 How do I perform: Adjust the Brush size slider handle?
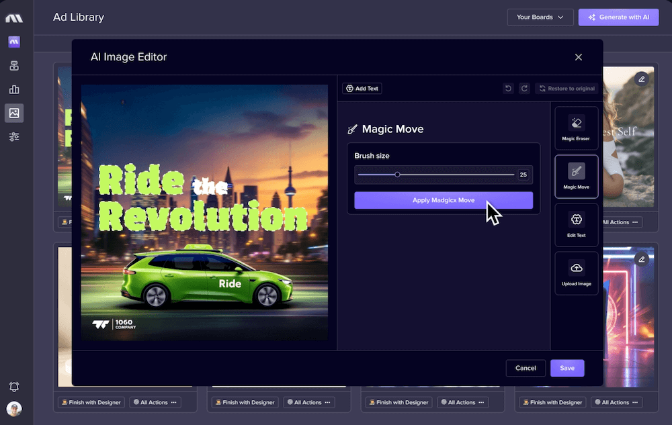click(x=397, y=175)
